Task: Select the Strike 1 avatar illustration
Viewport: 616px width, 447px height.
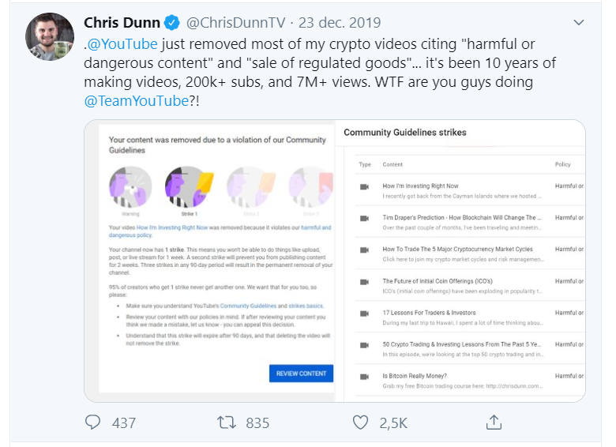Action: [186, 186]
